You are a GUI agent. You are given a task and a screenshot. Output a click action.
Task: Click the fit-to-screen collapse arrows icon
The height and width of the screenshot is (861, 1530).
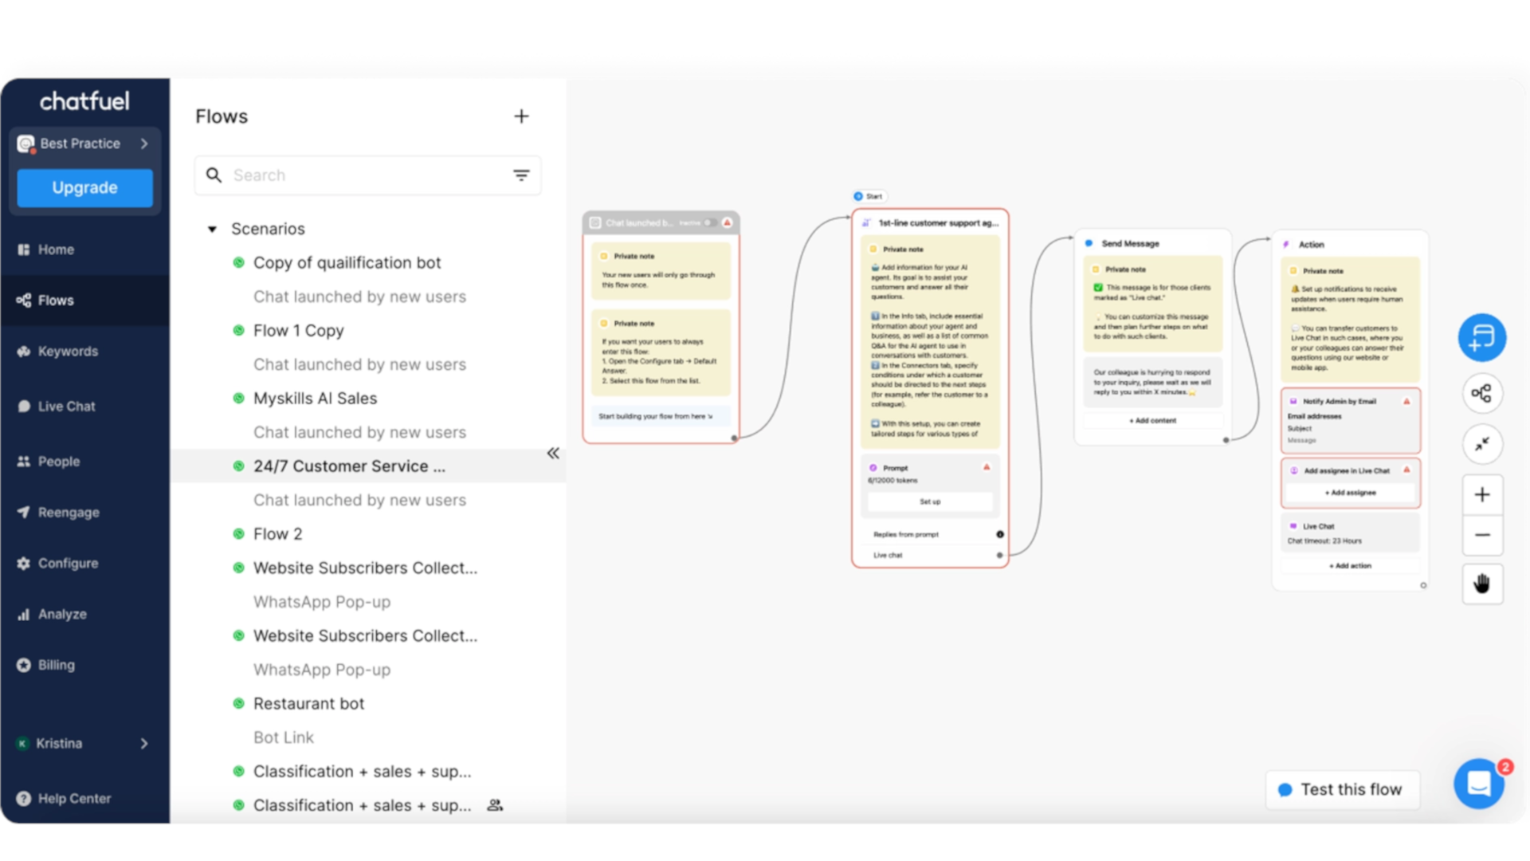coord(1481,444)
